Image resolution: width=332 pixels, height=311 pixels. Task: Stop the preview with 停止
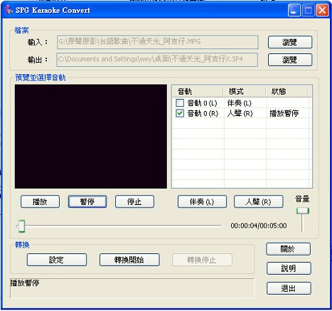[134, 201]
